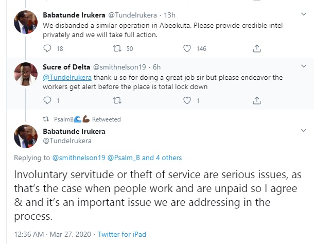This screenshot has width=314, height=244.
Task: Reply to Babatunde's Abeokuta tweet
Action: [48, 48]
